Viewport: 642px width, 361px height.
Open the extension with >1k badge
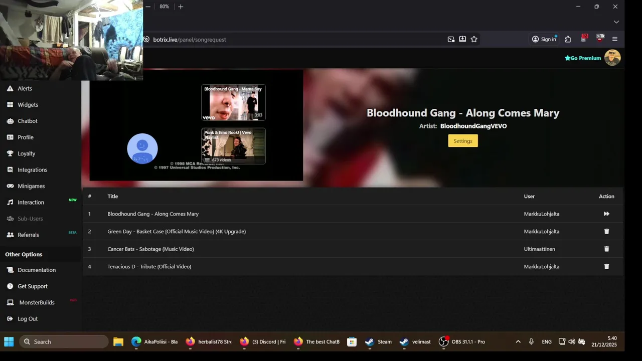click(x=600, y=39)
